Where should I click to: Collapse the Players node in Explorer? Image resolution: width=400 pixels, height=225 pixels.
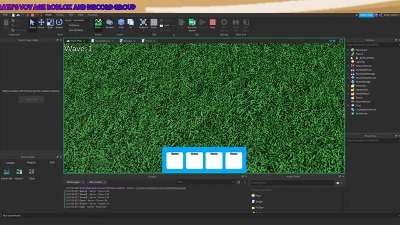click(x=349, y=54)
